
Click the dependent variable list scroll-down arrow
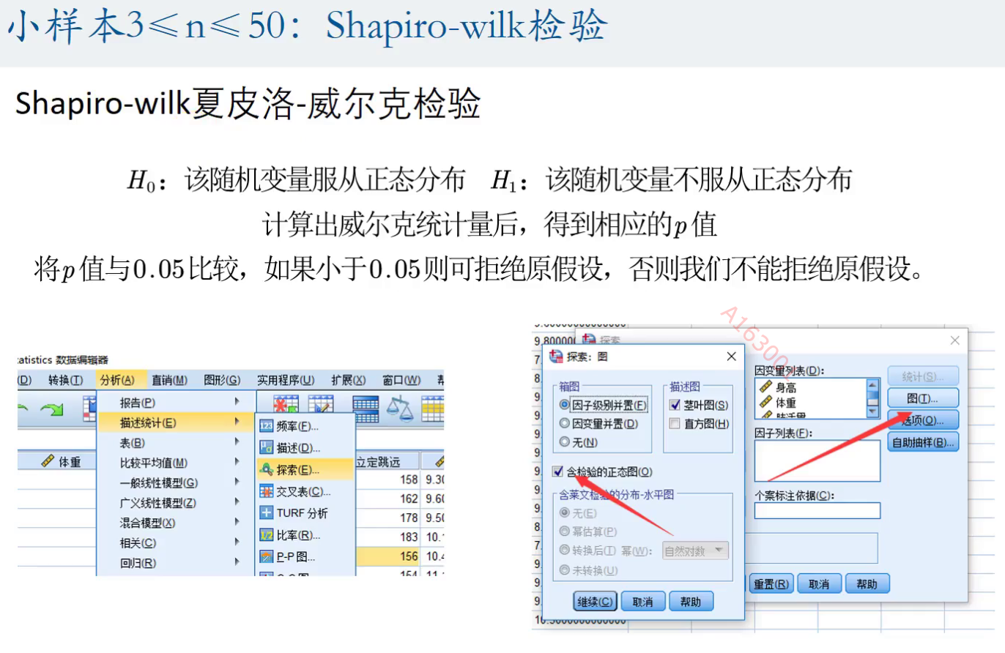(x=872, y=414)
